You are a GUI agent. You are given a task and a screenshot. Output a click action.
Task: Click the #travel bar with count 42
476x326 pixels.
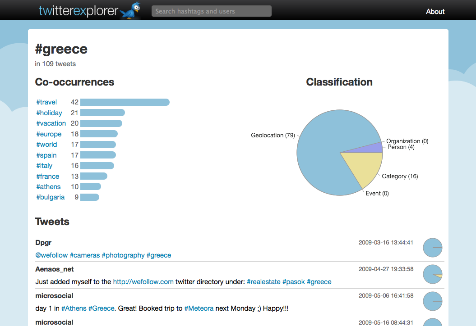125,102
